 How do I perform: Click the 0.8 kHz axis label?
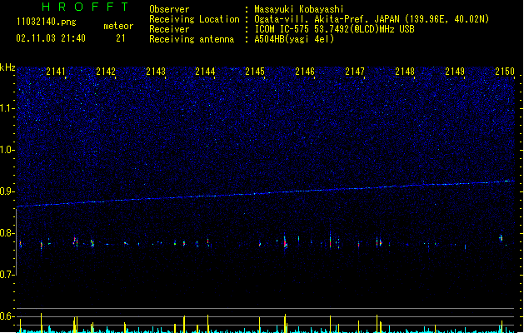pos(7,233)
